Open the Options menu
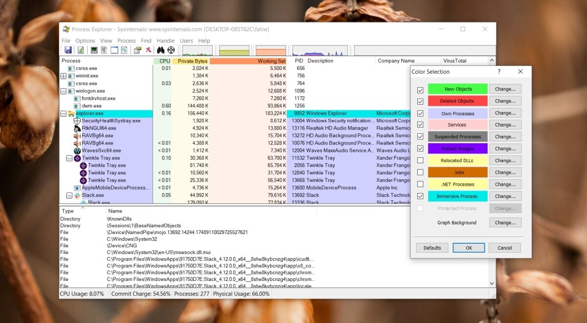The image size is (587, 323). click(x=85, y=41)
